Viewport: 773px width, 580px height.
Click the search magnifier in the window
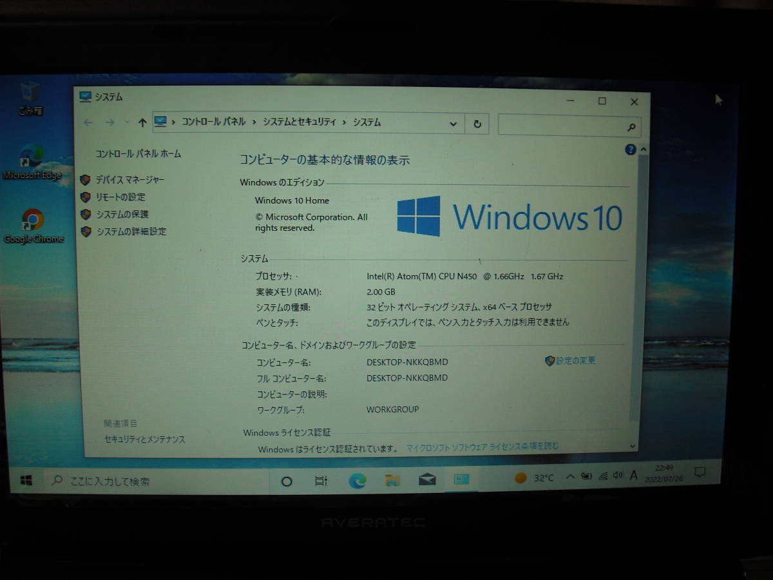pyautogui.click(x=632, y=128)
